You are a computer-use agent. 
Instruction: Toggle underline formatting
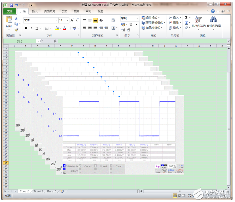[x=37, y=28]
